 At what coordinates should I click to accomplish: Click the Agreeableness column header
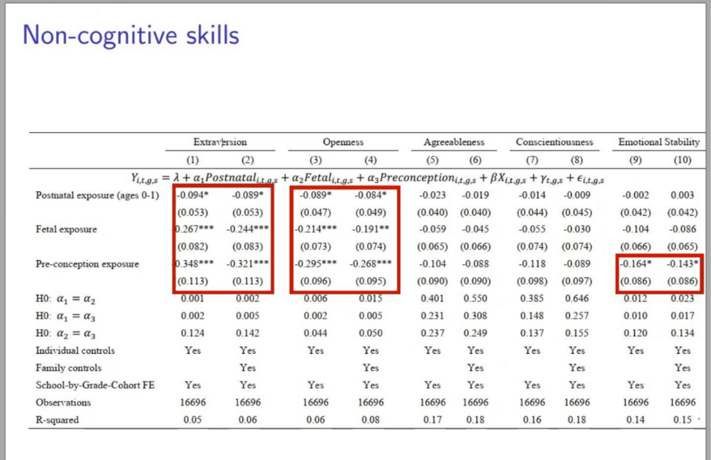[x=454, y=142]
